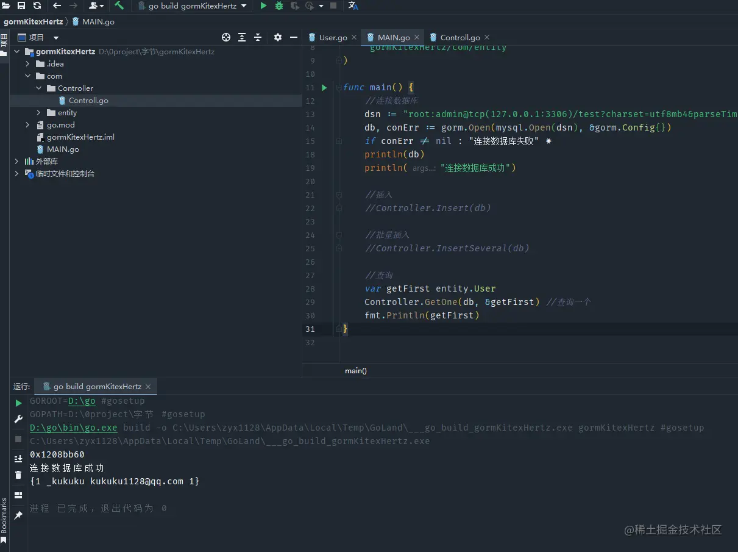Image resolution: width=738 pixels, height=552 pixels.
Task: Navigate back with the left arrow
Action: [57, 5]
